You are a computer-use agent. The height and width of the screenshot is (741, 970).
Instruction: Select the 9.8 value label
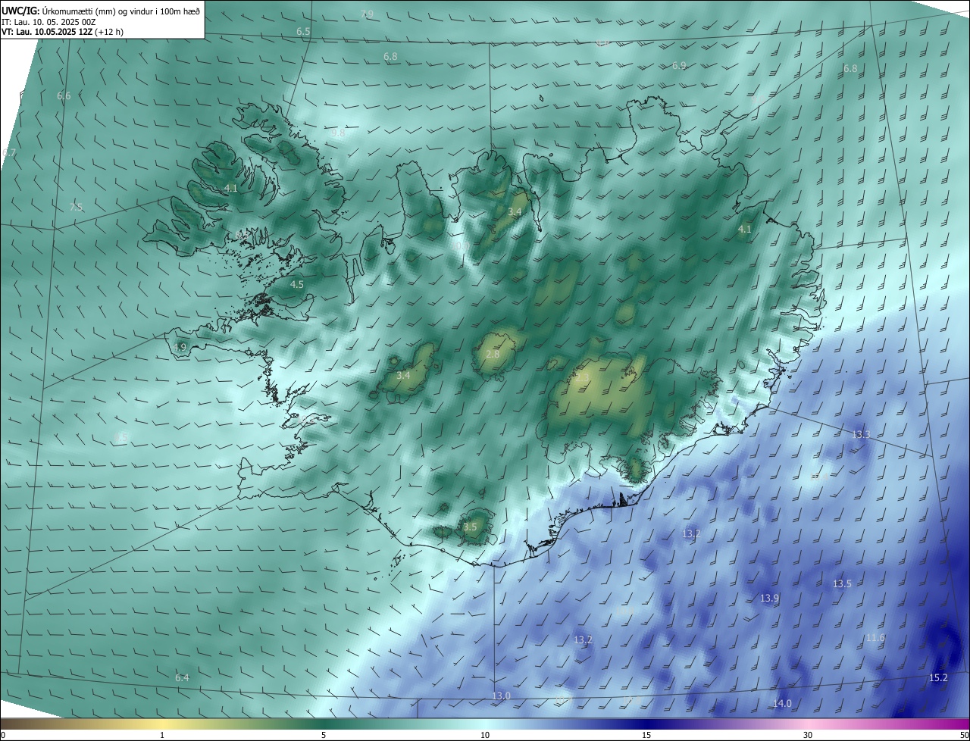tap(338, 133)
